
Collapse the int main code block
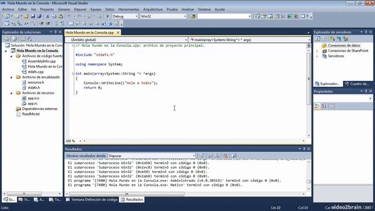[73, 73]
